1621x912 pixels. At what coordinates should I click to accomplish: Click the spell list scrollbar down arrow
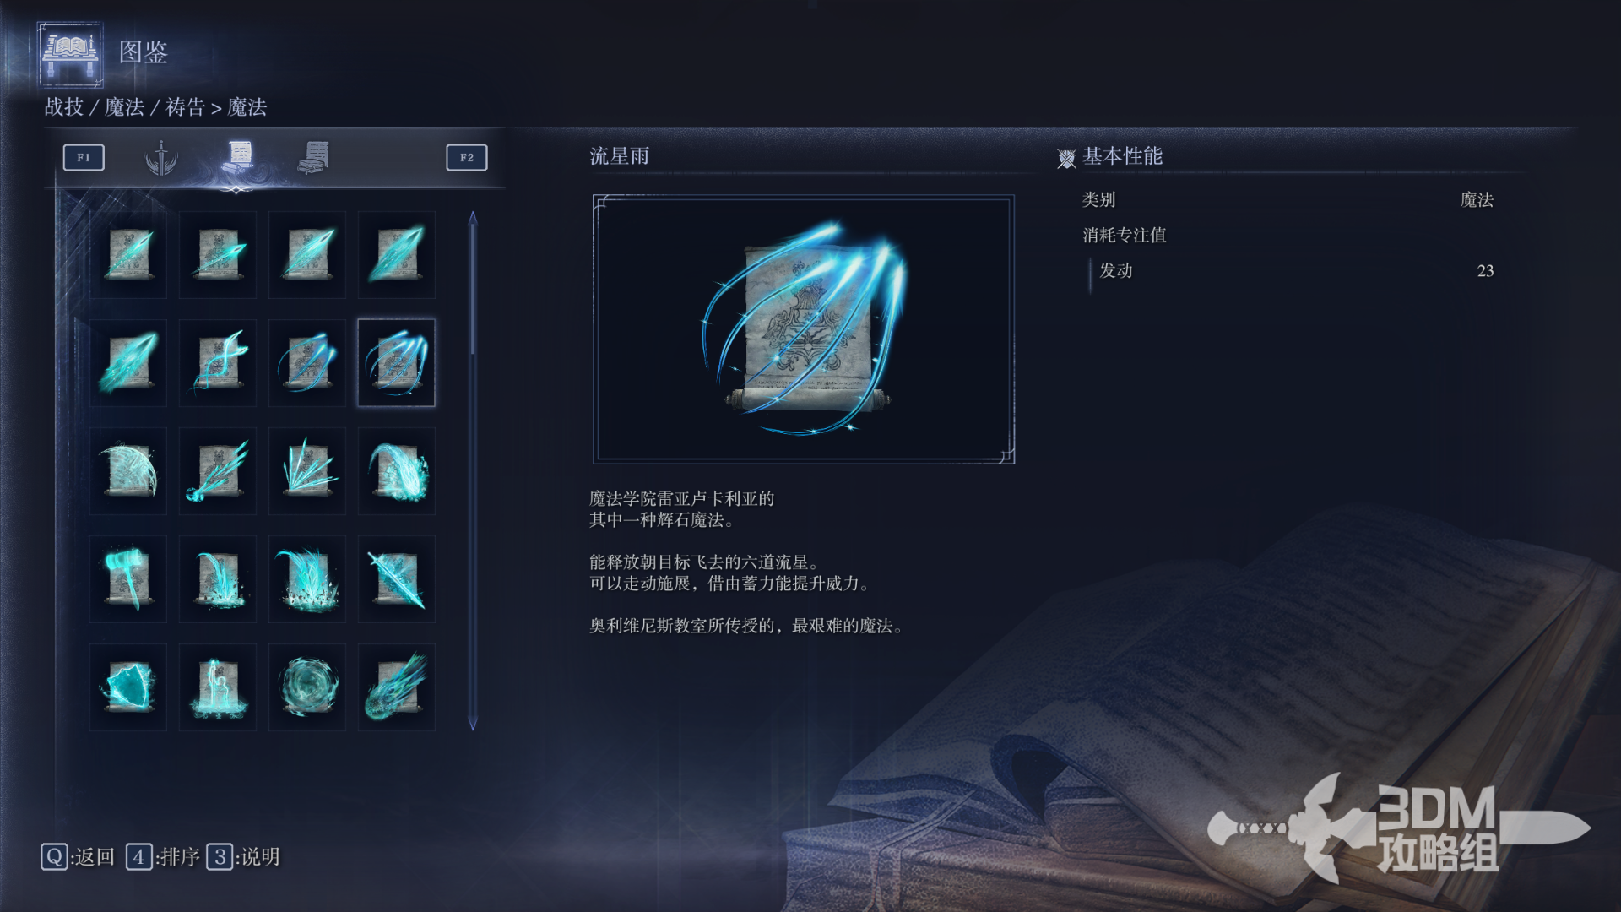473,724
